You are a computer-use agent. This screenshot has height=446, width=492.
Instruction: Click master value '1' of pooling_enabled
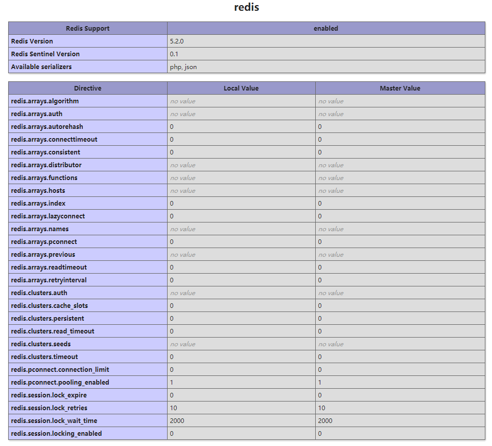(x=320, y=383)
